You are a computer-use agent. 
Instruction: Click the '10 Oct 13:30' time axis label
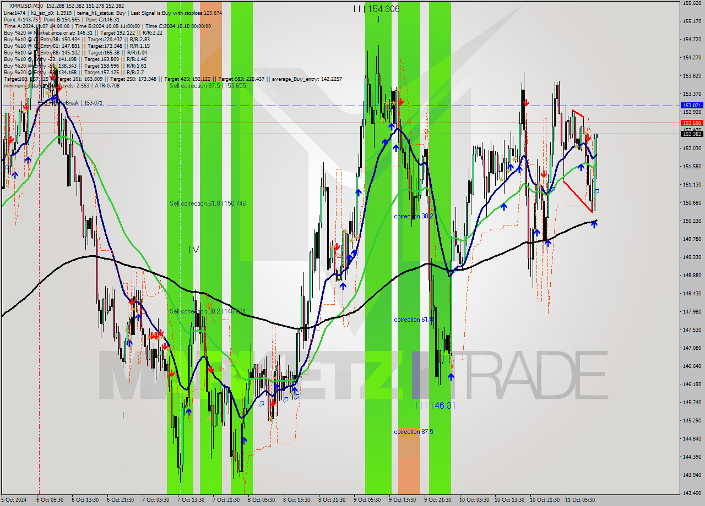(509, 500)
